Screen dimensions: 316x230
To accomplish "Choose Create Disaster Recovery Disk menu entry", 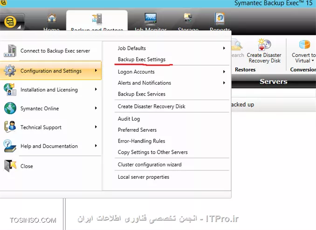I will (151, 106).
